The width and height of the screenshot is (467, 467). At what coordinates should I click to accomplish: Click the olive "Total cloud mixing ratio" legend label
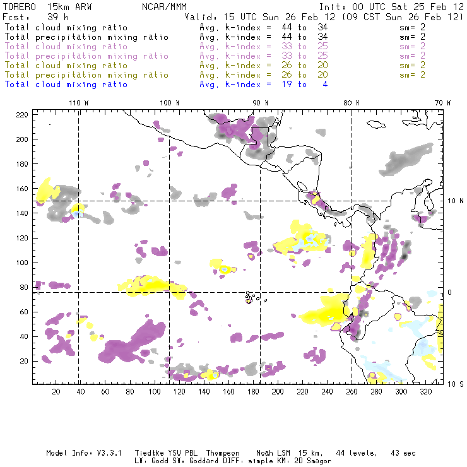66,66
